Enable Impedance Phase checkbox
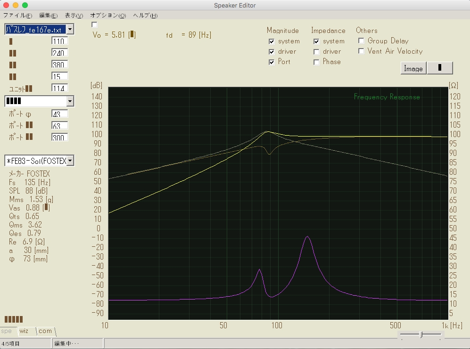 tap(316, 62)
